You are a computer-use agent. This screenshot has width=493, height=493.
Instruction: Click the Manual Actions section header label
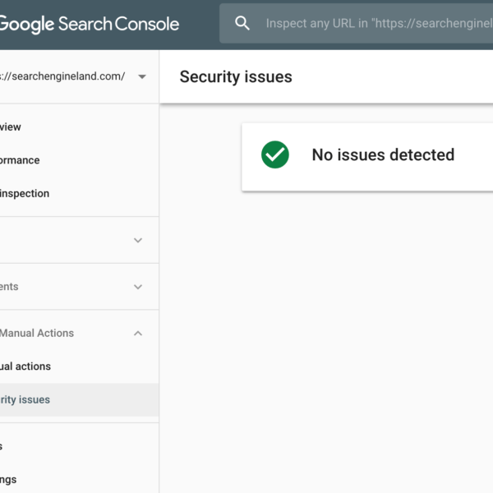click(37, 334)
